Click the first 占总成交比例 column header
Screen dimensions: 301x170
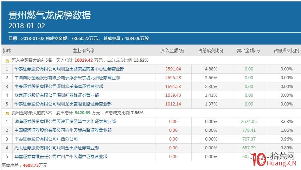pos(211,50)
